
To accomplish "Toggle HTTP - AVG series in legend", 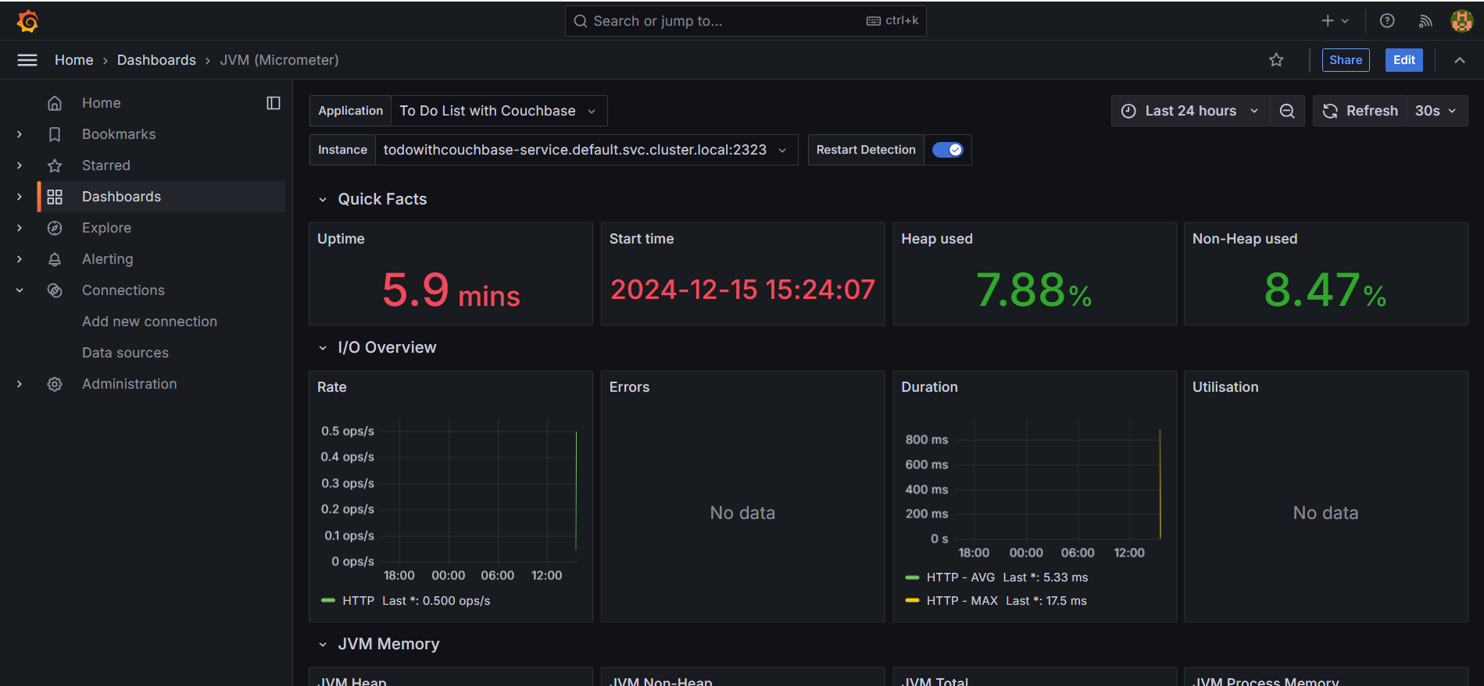I will point(960,578).
